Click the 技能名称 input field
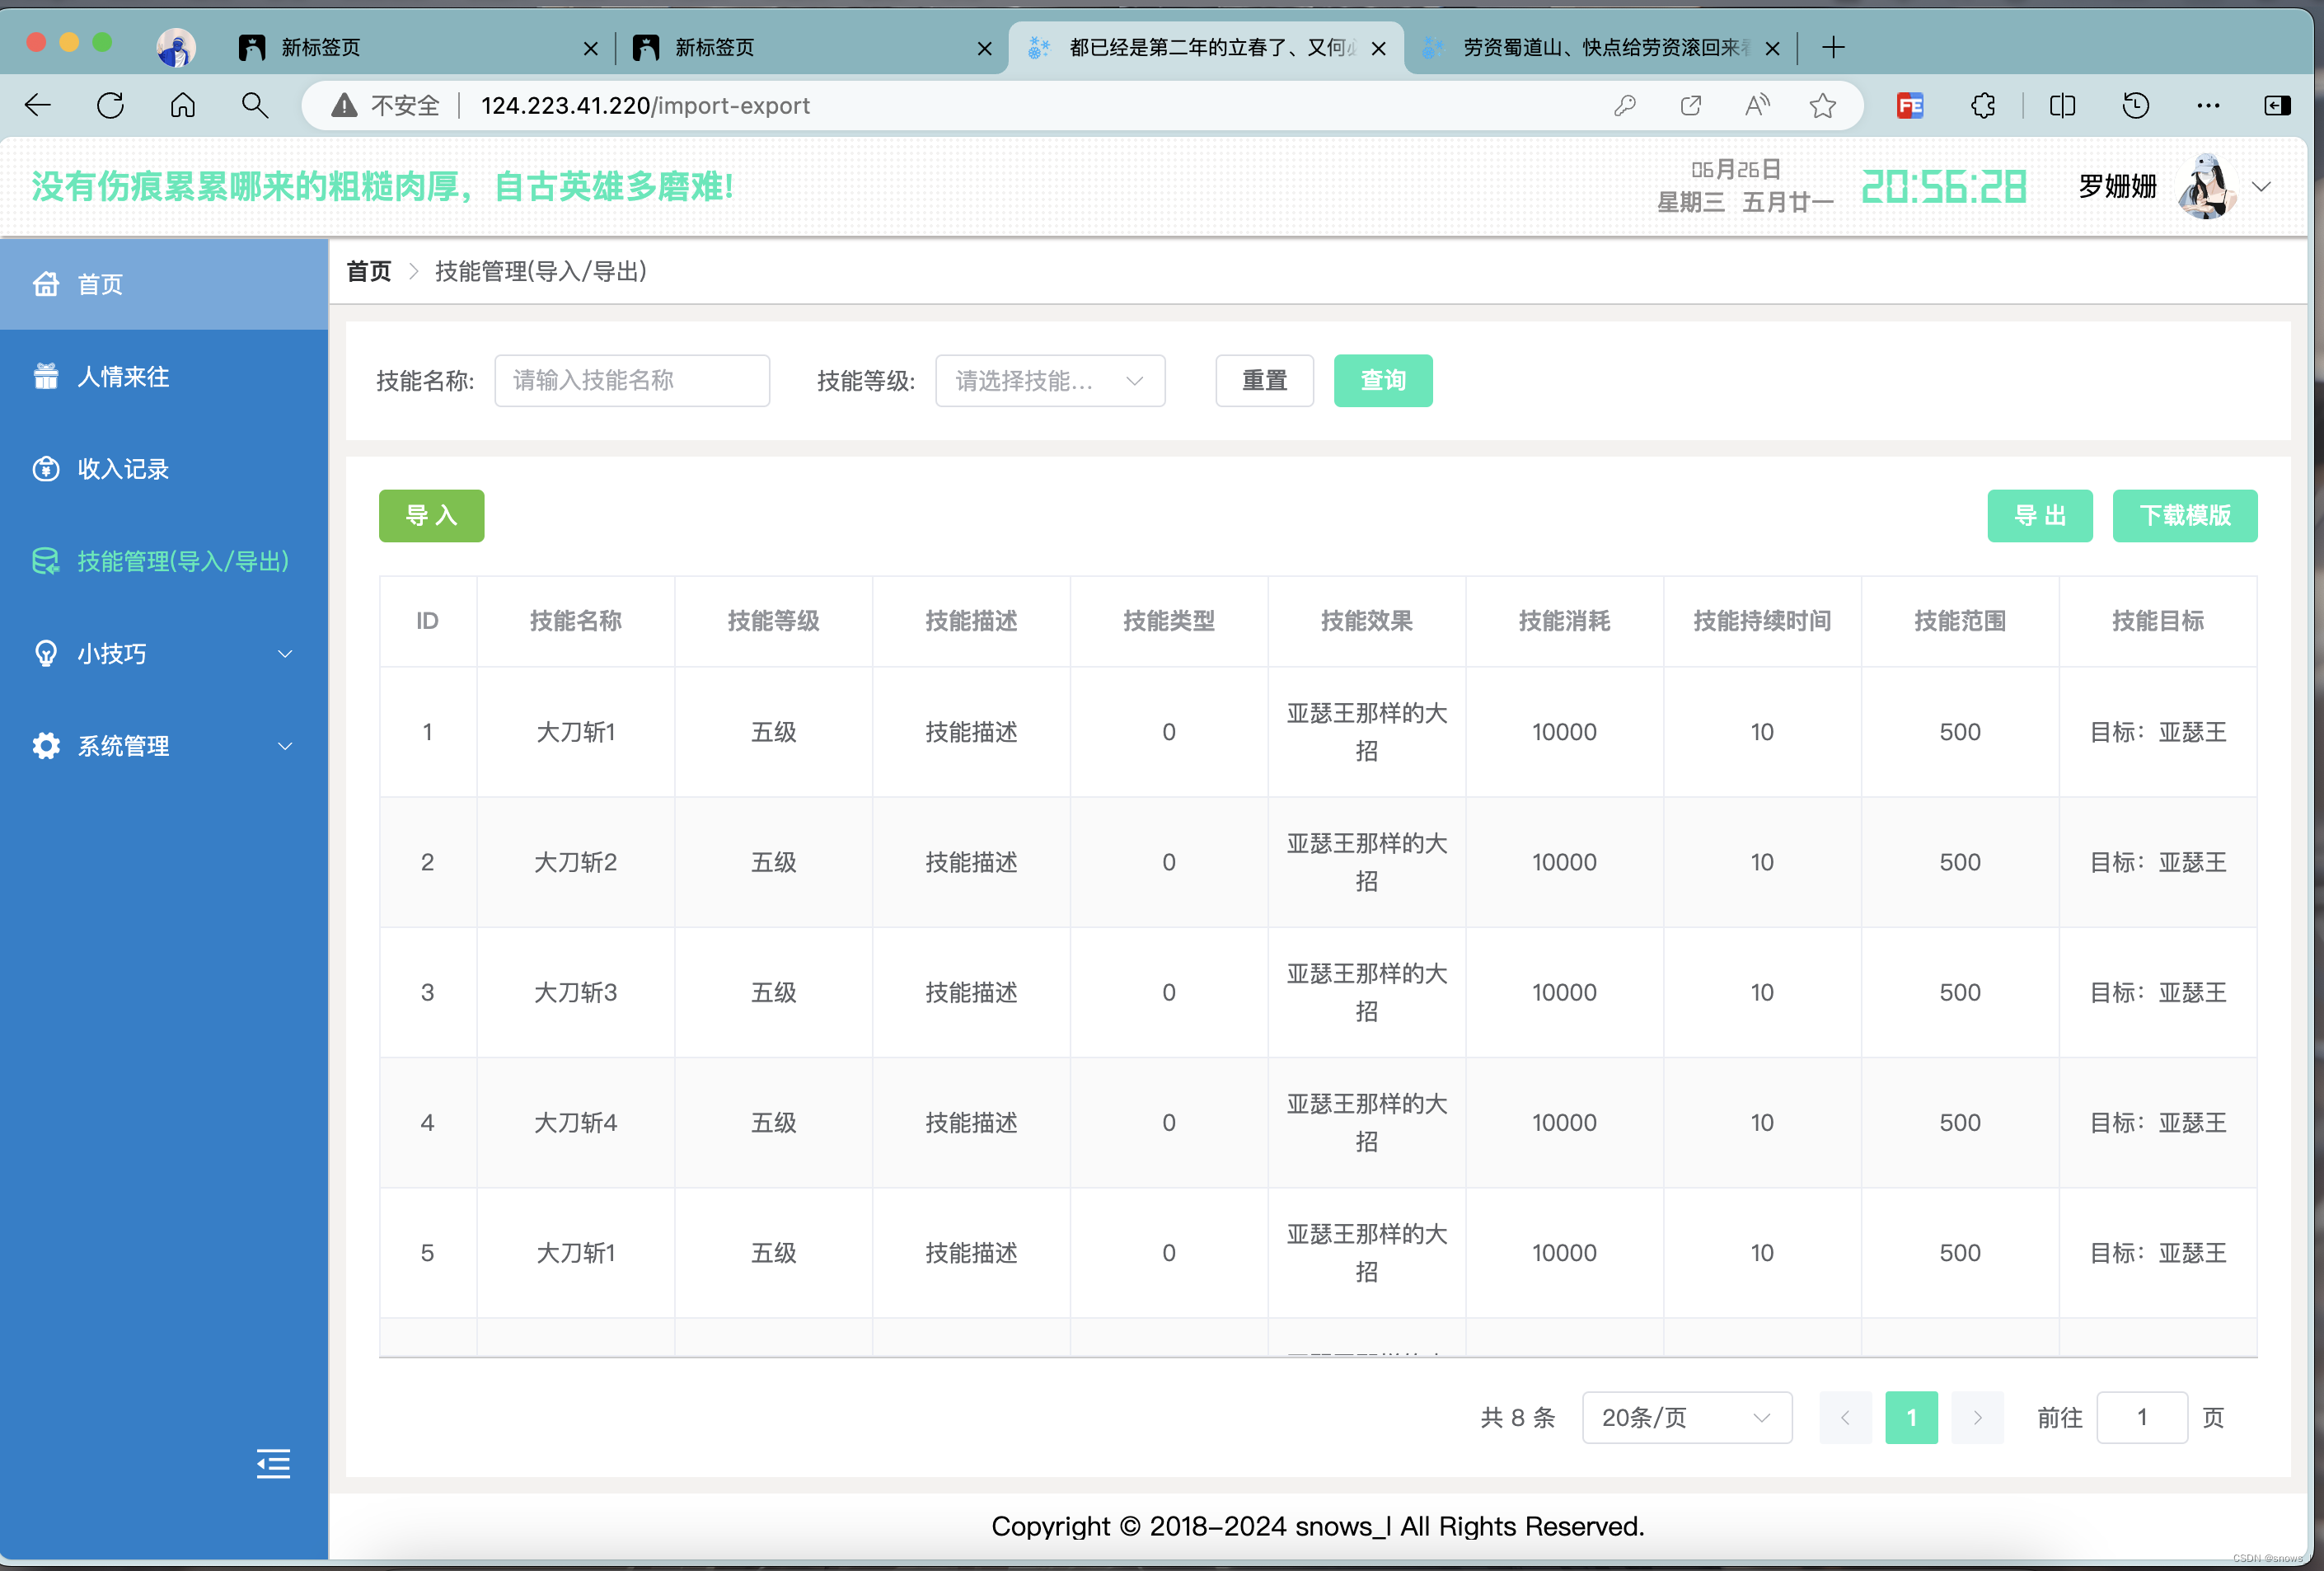Screen dimensions: 2324x1571 point(632,381)
